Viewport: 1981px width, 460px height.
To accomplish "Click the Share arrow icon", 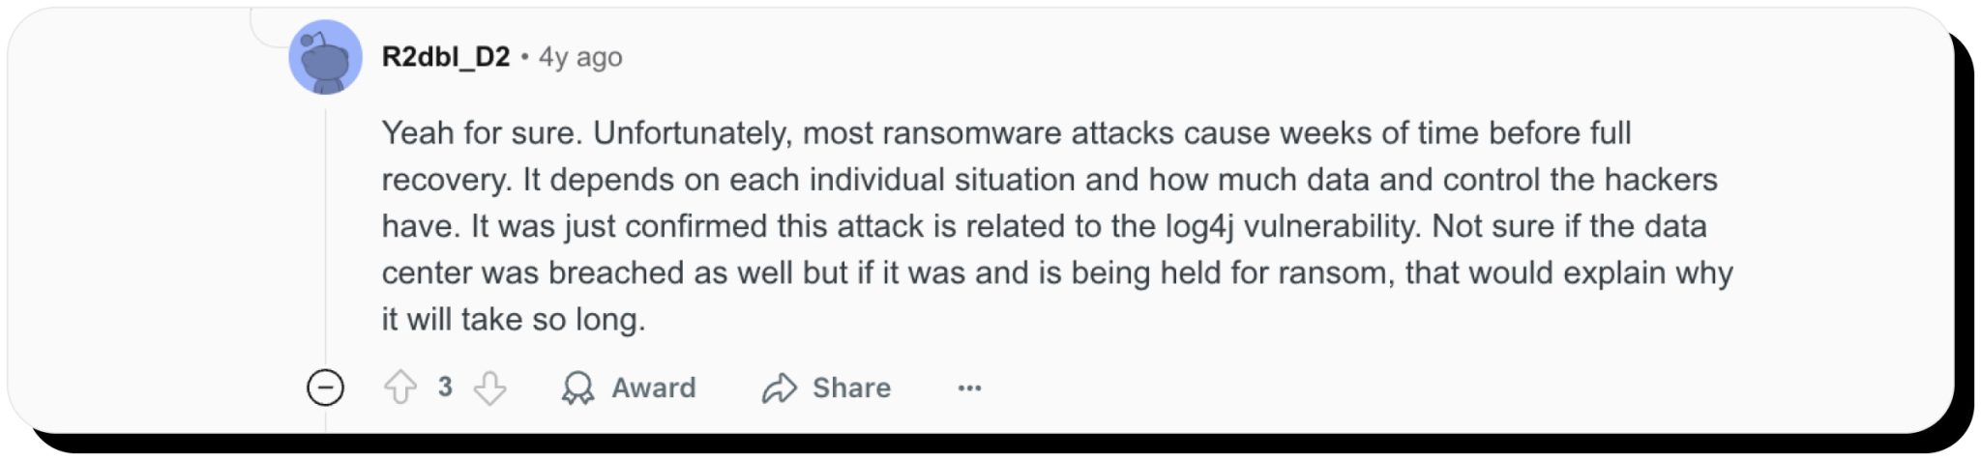I will [779, 388].
